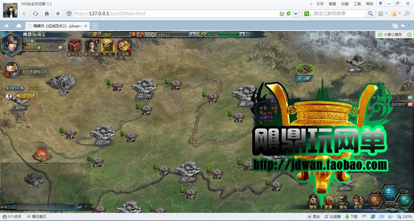The width and height of the screenshot is (414, 221).
Task: Select the 司州 fortress on the map
Action: [102, 134]
